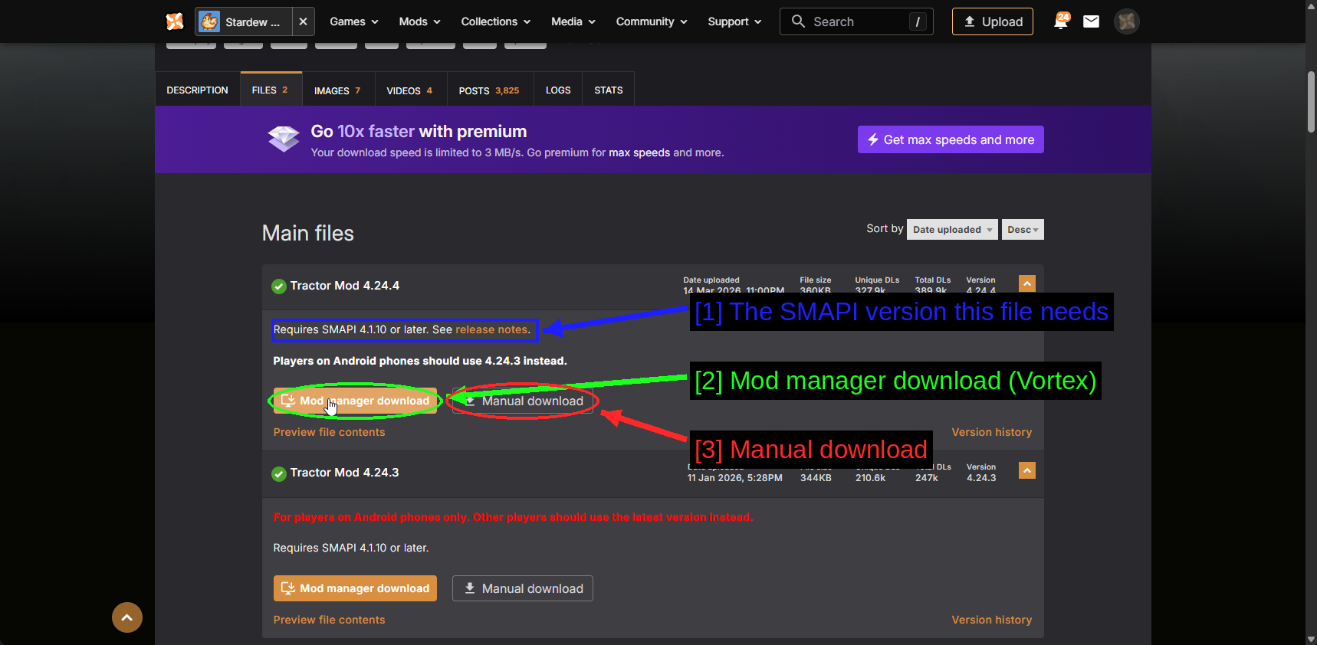Expand the Mods menu
Image resolution: width=1317 pixels, height=645 pixels.
[x=420, y=21]
